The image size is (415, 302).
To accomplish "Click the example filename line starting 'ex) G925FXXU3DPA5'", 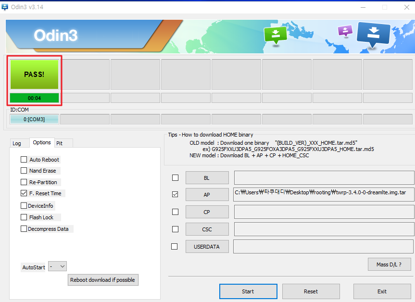I will point(288,149).
